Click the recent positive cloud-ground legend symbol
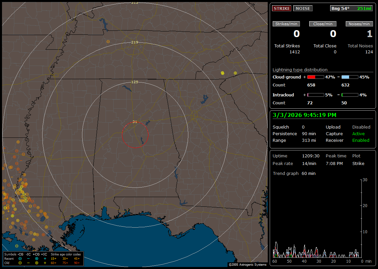Image resolution: width=378 pixels, height=269 pixels. coord(37,258)
